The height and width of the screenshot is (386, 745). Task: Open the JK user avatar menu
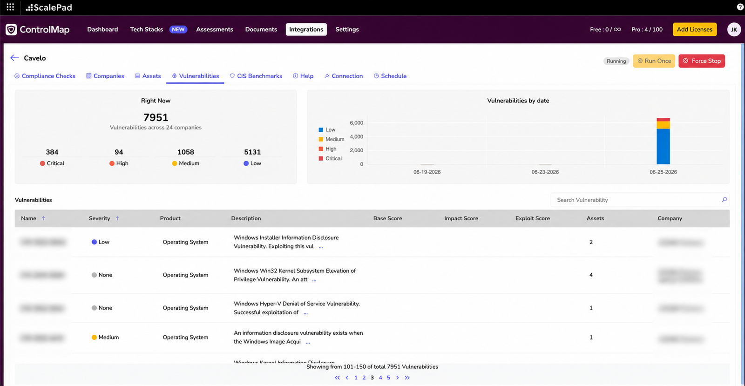point(734,29)
